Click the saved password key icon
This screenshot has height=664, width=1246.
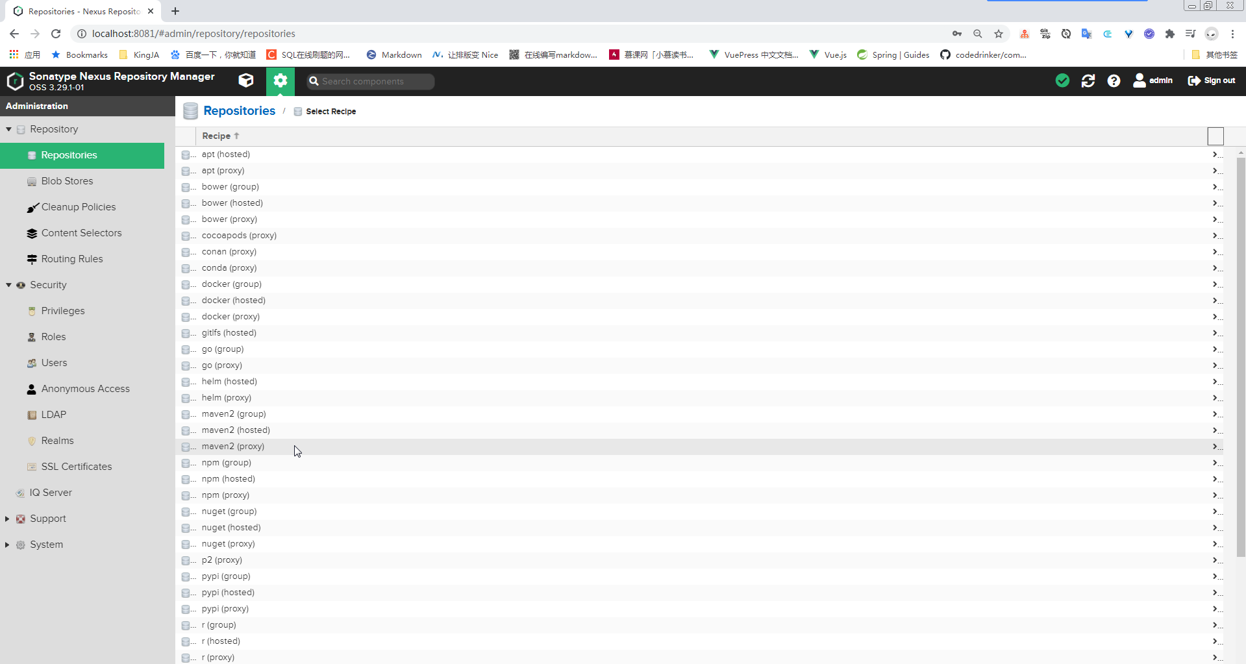coord(957,34)
